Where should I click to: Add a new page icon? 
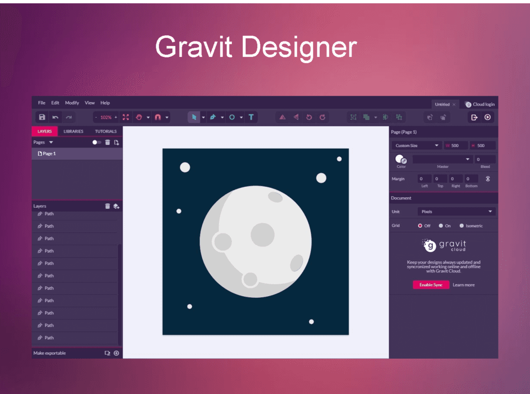click(x=116, y=142)
